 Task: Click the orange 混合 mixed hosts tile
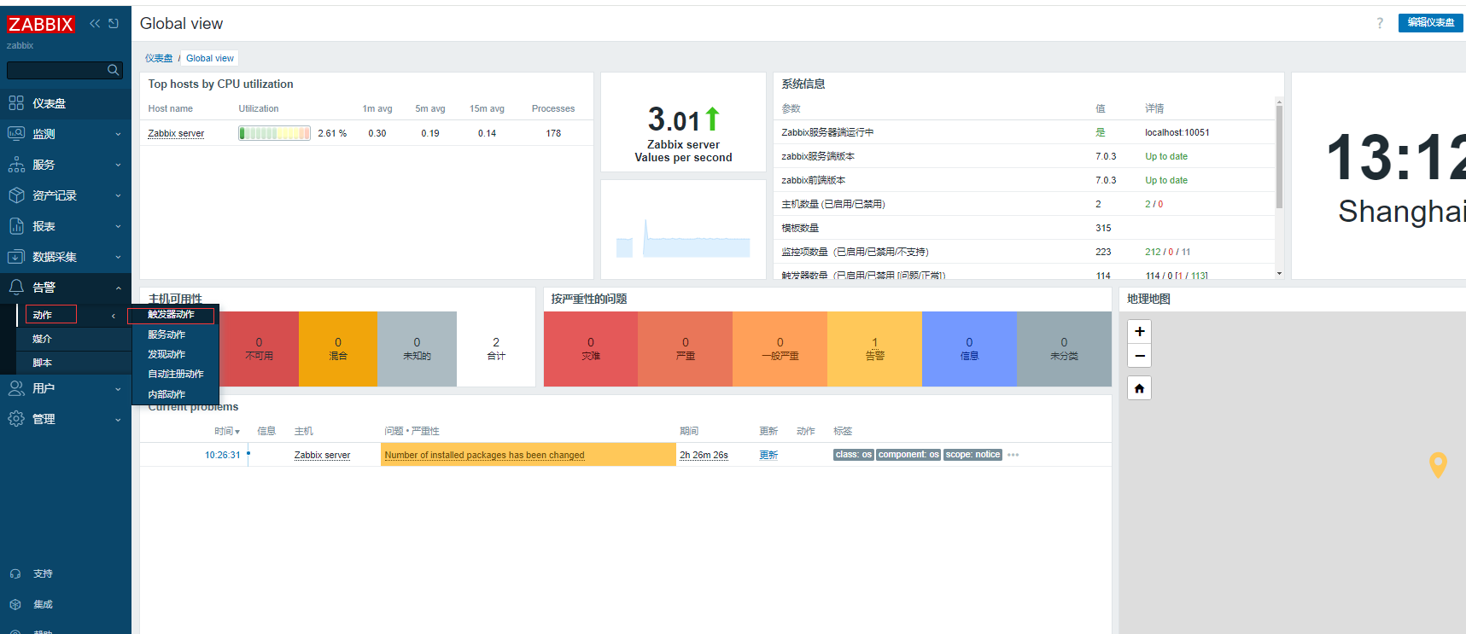tap(338, 349)
